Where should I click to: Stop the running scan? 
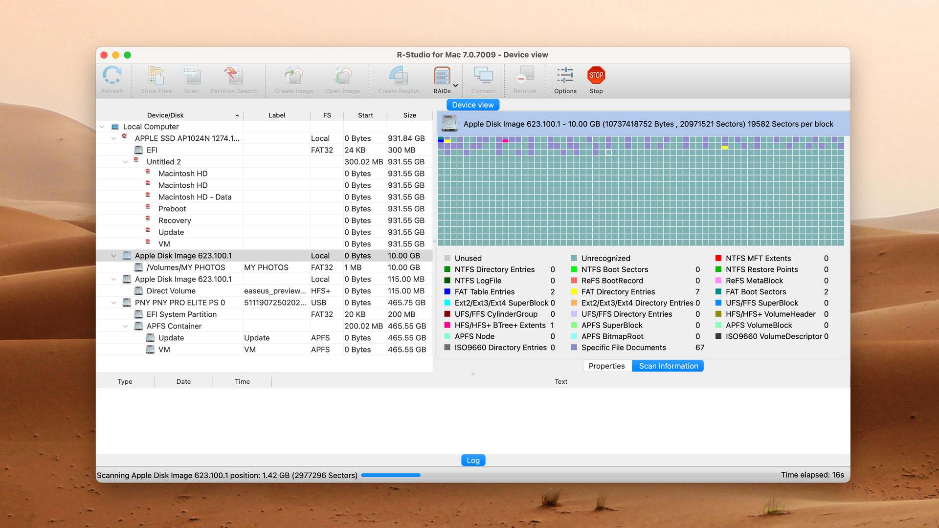pos(596,75)
